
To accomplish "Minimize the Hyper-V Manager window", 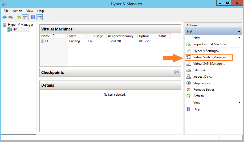I will point(220,3).
